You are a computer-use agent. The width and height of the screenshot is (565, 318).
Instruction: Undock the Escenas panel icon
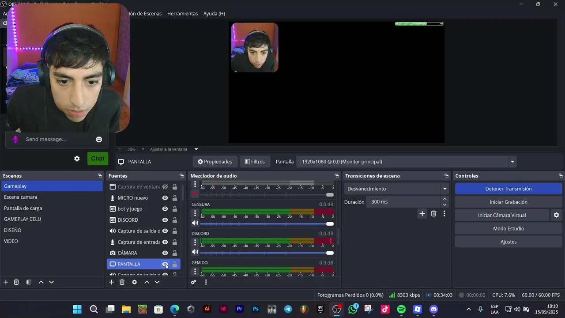(100, 176)
